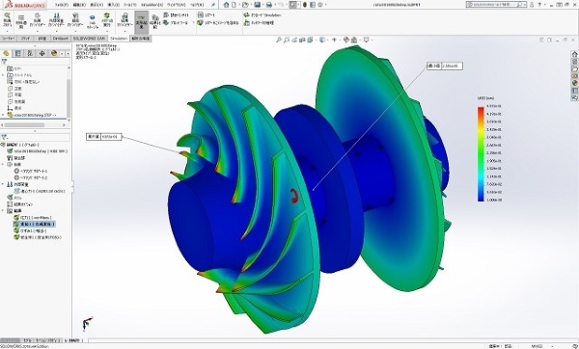Open the Simulation menu in menu bar
The height and width of the screenshot is (349, 579).
[x=152, y=5]
